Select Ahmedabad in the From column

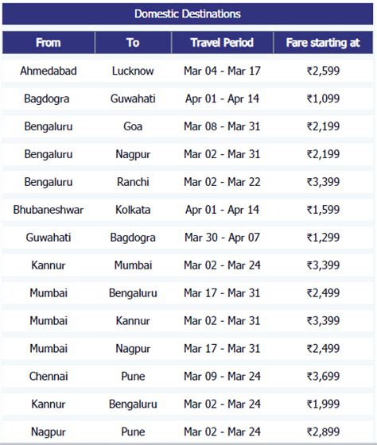(x=49, y=71)
